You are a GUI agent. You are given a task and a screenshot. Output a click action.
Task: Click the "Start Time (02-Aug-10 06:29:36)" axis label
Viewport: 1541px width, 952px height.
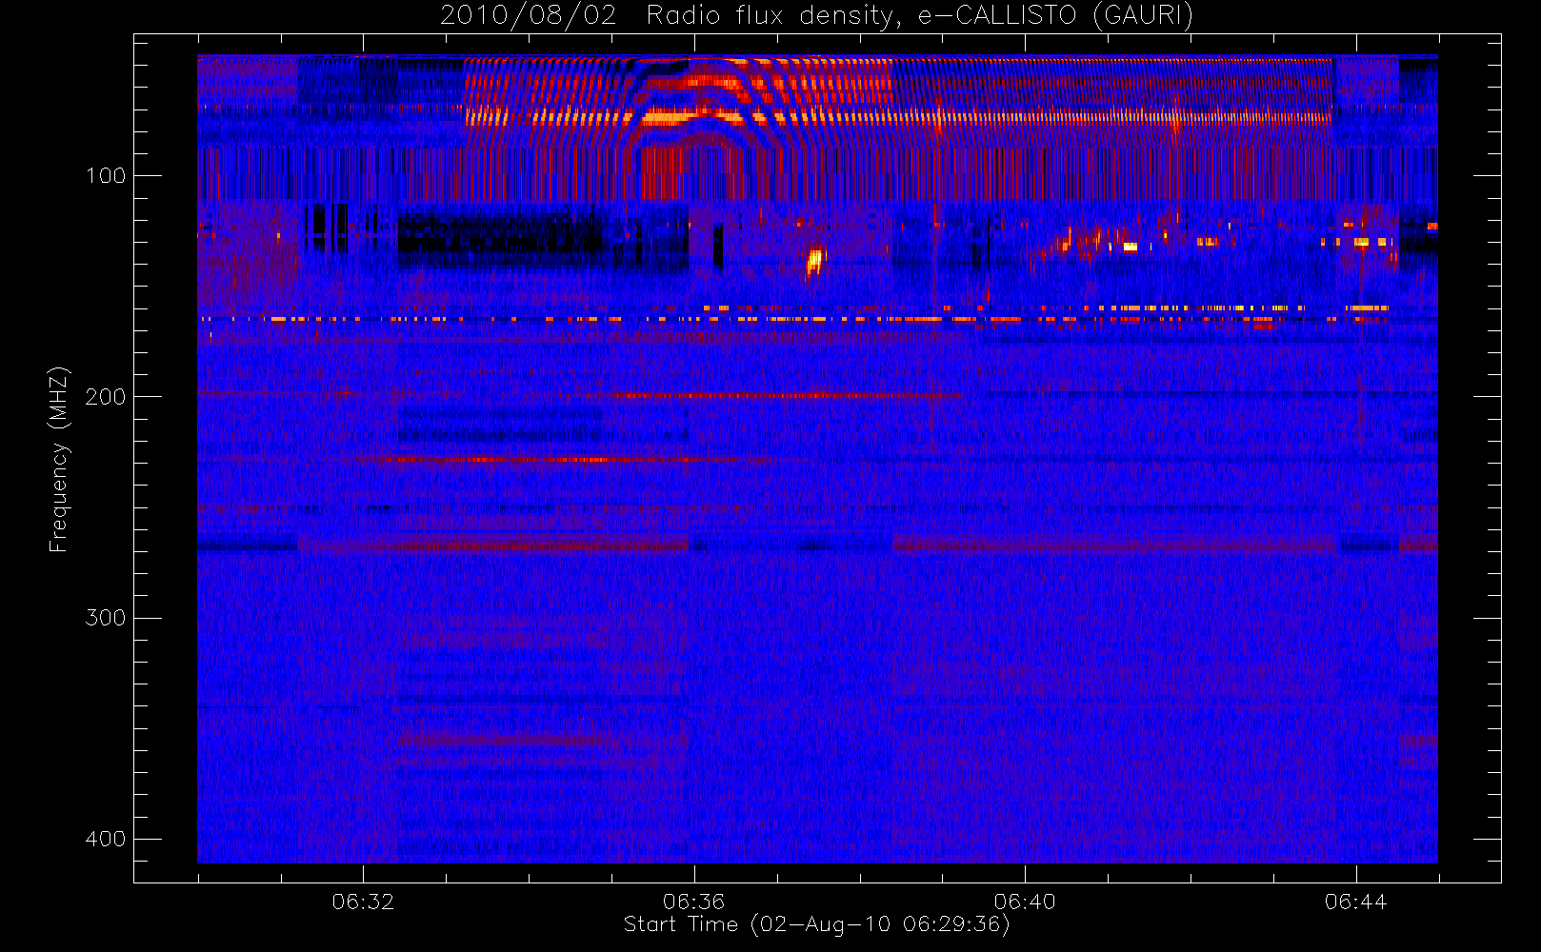816,924
